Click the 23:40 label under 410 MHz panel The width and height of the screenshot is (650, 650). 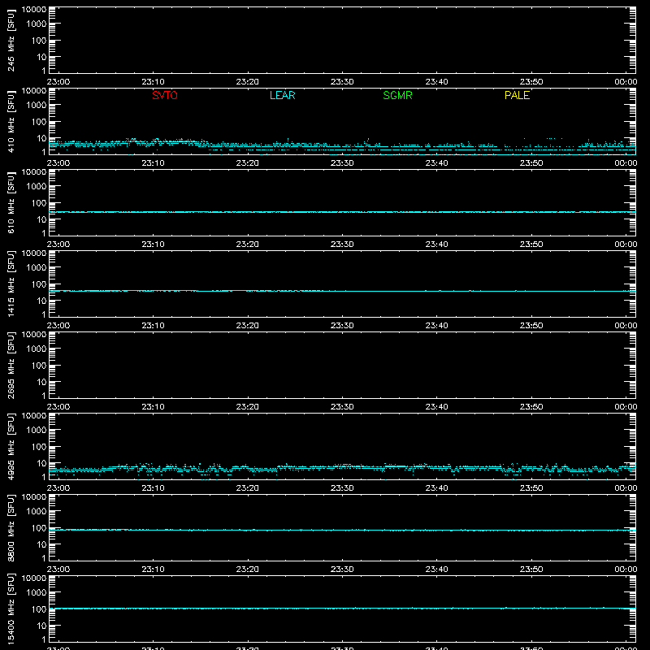click(436, 163)
